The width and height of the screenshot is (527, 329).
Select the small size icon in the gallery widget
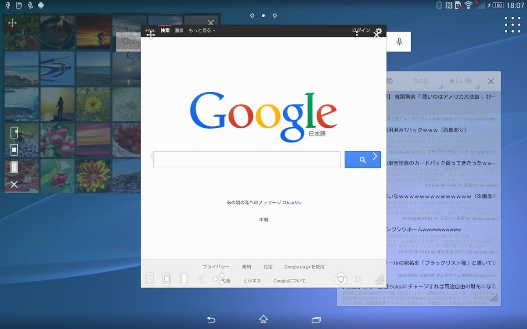14,132
